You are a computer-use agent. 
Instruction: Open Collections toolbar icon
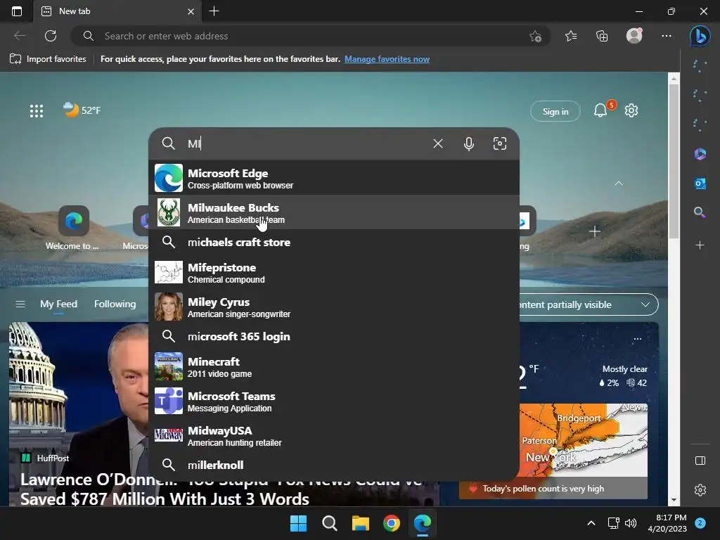coord(602,36)
